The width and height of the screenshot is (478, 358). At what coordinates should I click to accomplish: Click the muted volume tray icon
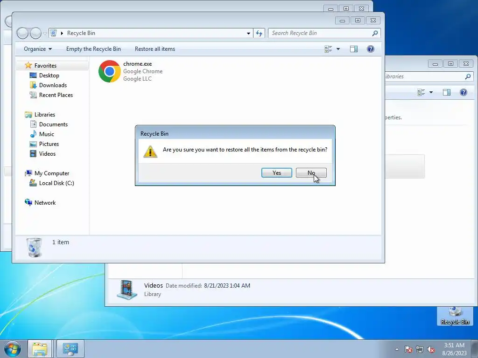click(431, 349)
